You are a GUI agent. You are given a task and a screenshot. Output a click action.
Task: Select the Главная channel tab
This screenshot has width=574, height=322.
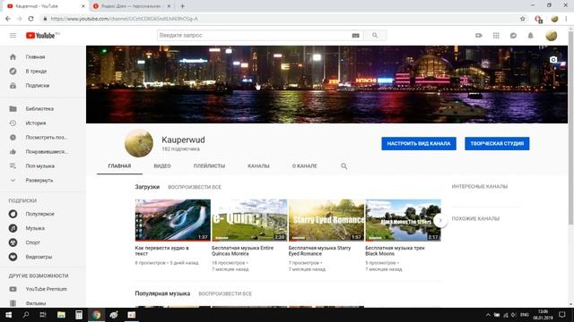[119, 166]
